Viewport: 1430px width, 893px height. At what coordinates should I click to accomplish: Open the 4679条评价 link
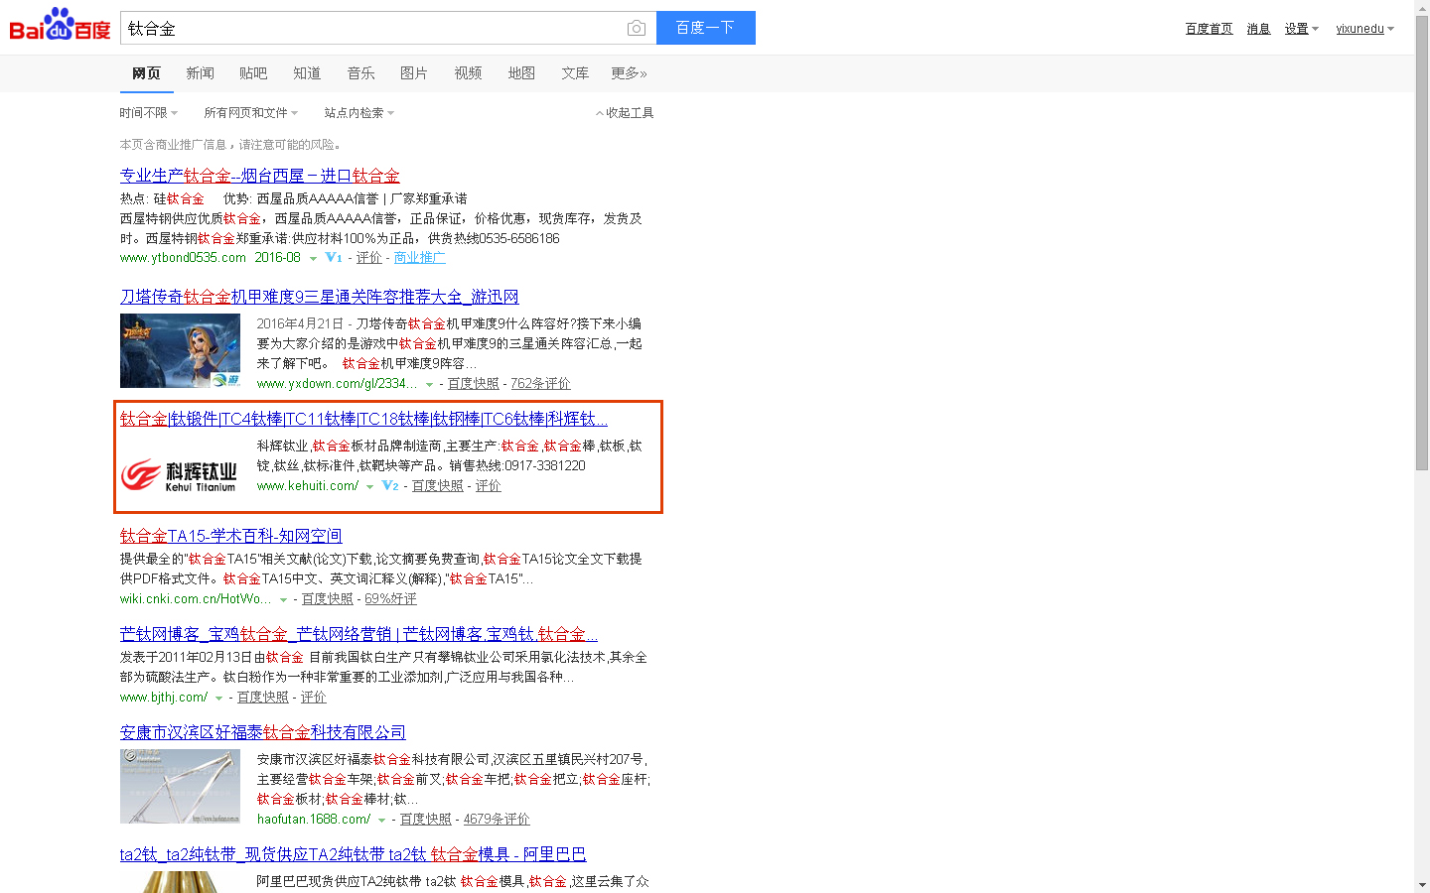pyautogui.click(x=497, y=820)
